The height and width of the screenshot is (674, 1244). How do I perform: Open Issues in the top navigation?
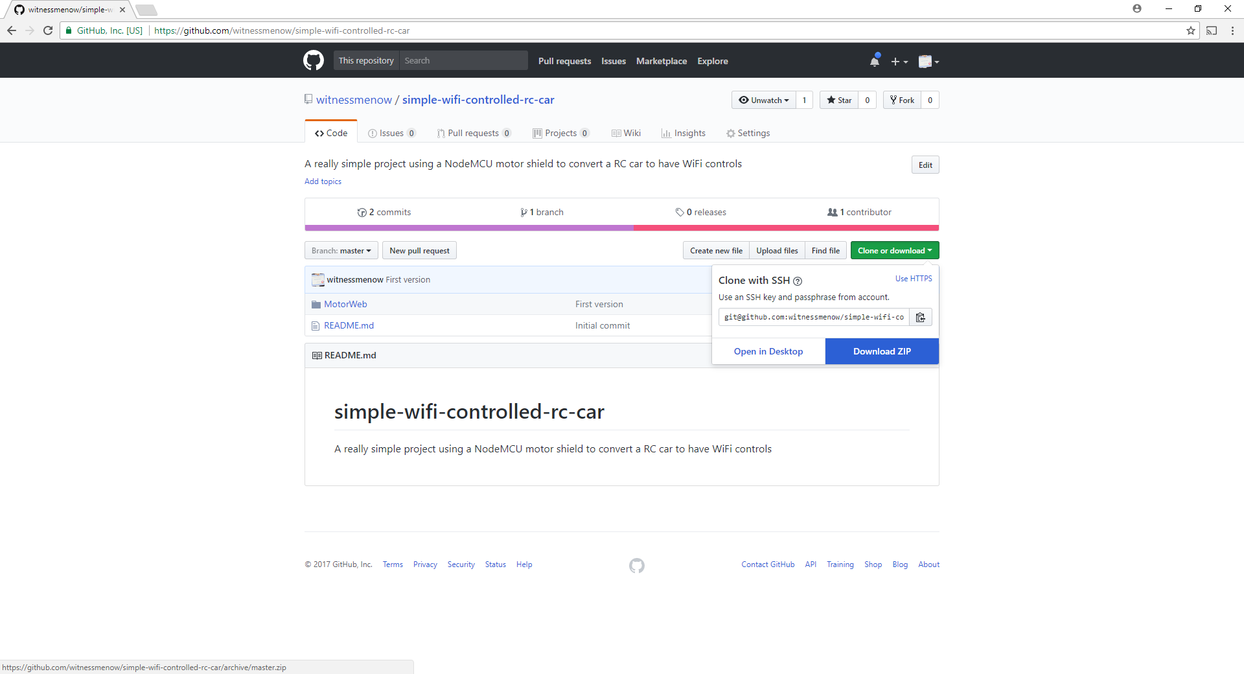tap(613, 61)
